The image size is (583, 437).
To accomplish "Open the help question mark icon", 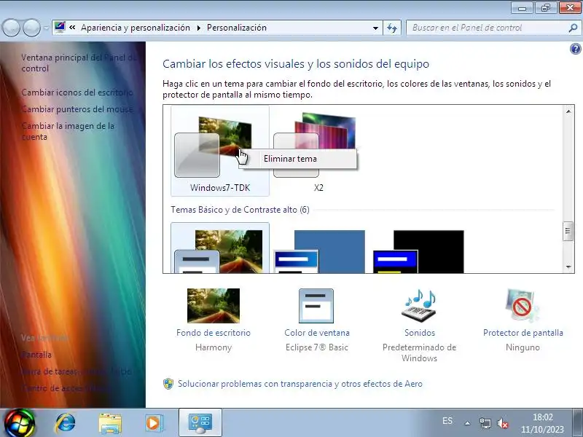I will coord(575,49).
